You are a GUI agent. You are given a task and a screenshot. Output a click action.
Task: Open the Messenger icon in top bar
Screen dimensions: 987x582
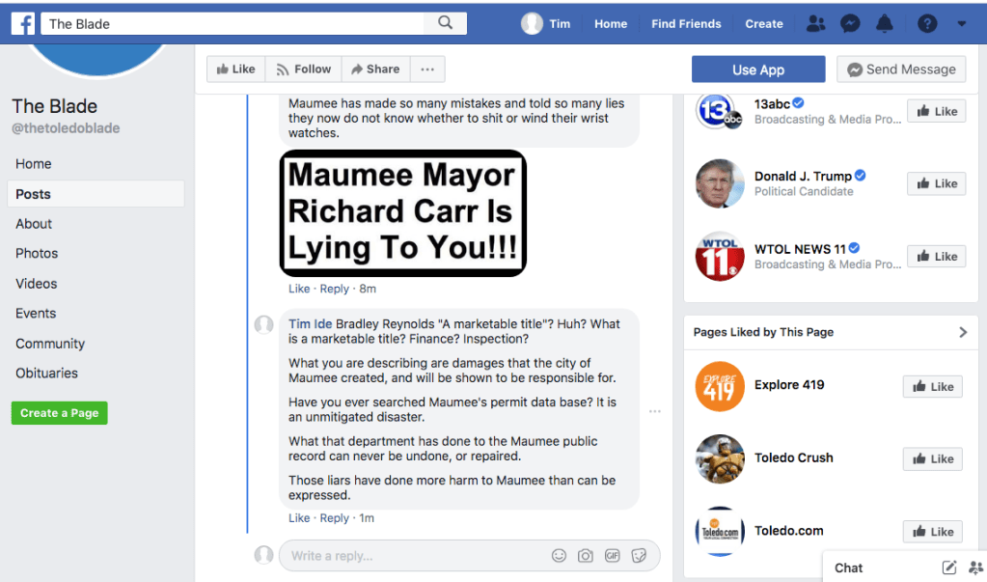coord(850,24)
